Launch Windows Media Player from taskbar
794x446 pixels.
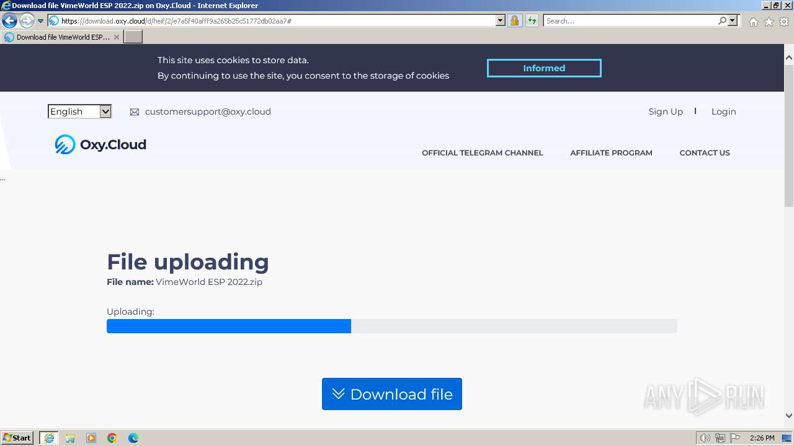[x=91, y=438]
